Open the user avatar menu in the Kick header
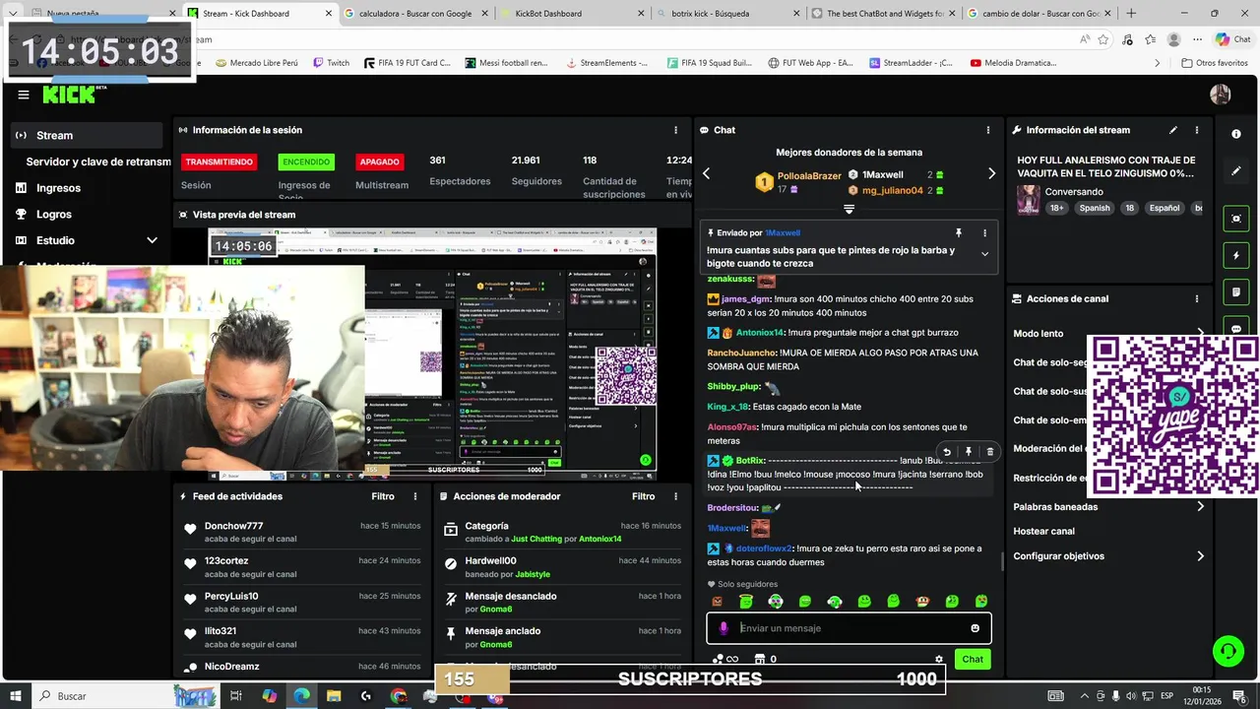Viewport: 1260px width, 709px height. 1220,95
